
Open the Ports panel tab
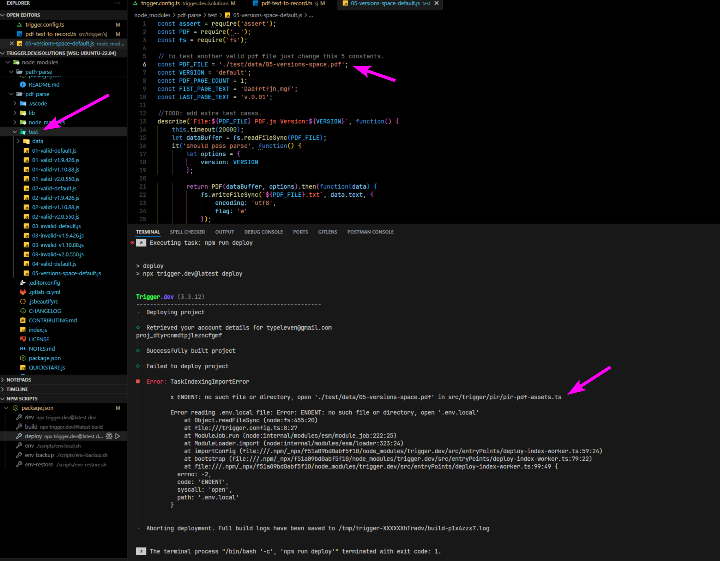[x=300, y=232]
